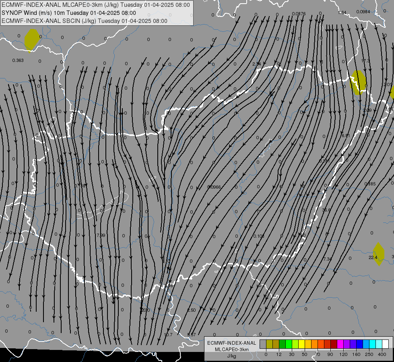The image size is (394, 362).
Task: Click the gray legend color swatch
Action: (263, 344)
